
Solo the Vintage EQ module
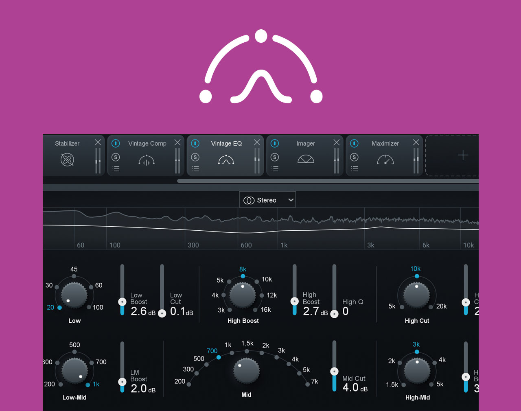195,157
